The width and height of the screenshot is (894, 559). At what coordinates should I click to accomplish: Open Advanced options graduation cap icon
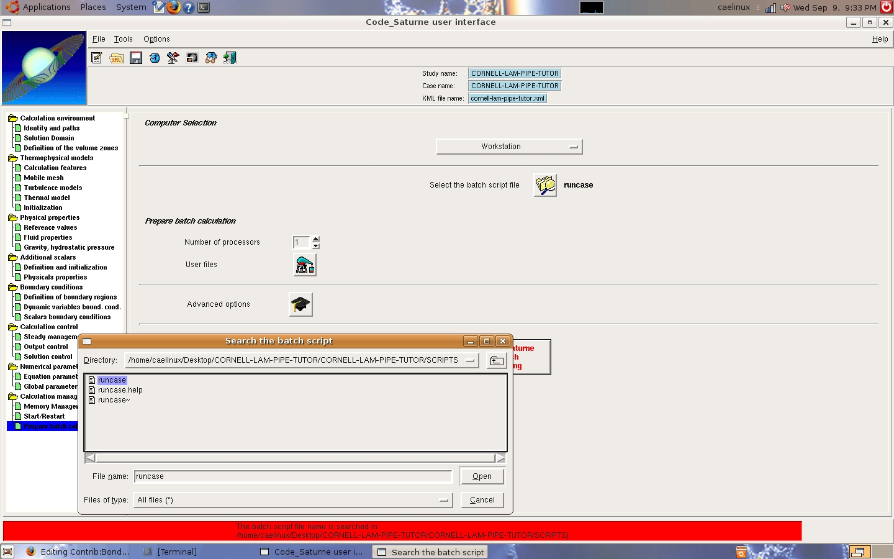[x=300, y=304]
